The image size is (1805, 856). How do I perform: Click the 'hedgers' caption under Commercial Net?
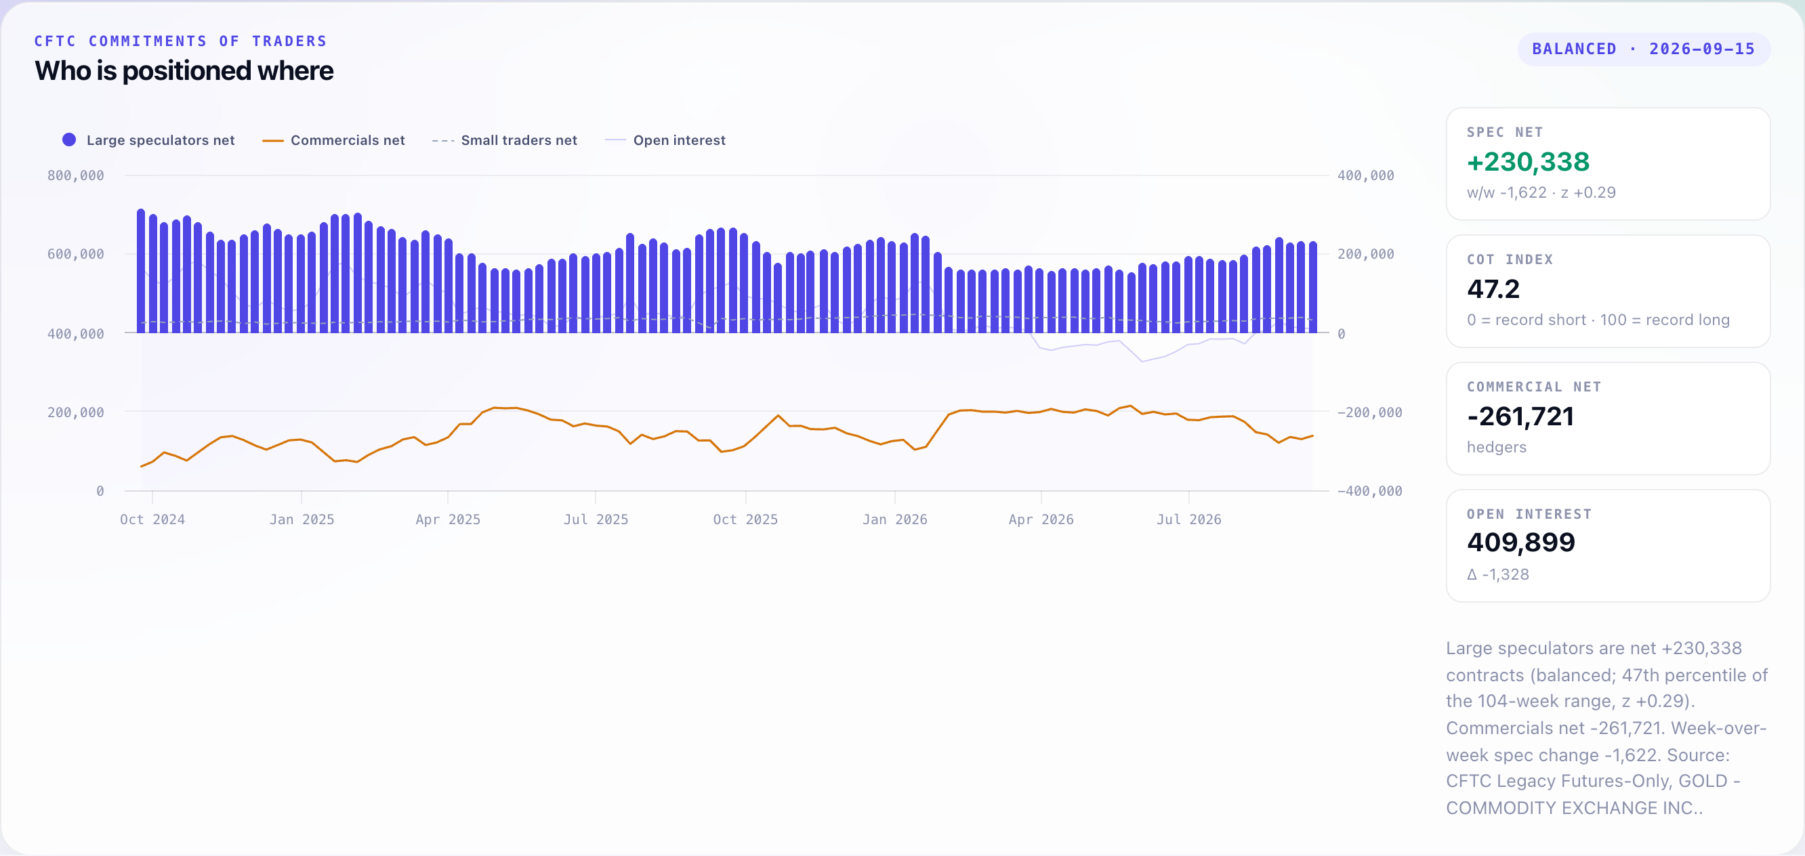click(x=1497, y=448)
